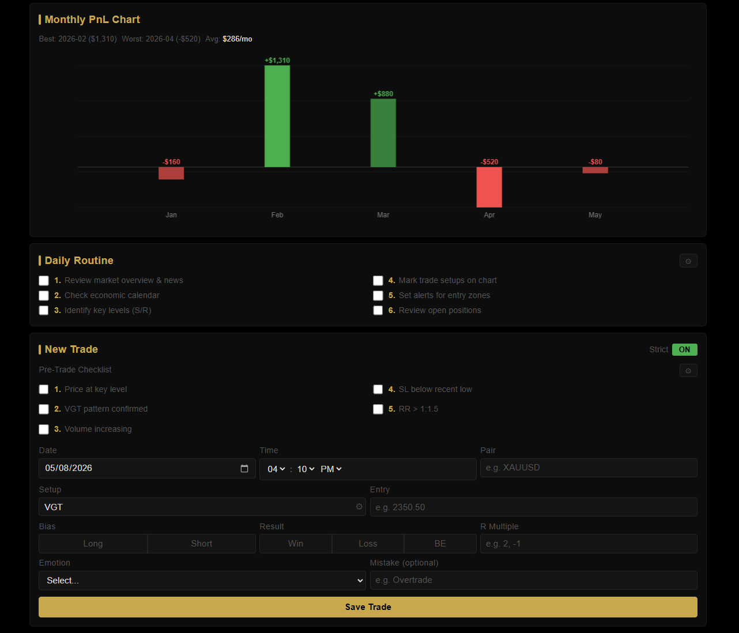Open the minutes dropdown showing 10
Screen dimensions: 739x633
click(306, 469)
